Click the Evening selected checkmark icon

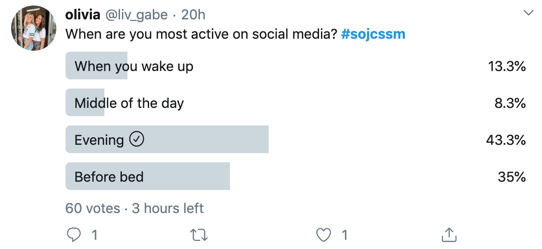(137, 139)
